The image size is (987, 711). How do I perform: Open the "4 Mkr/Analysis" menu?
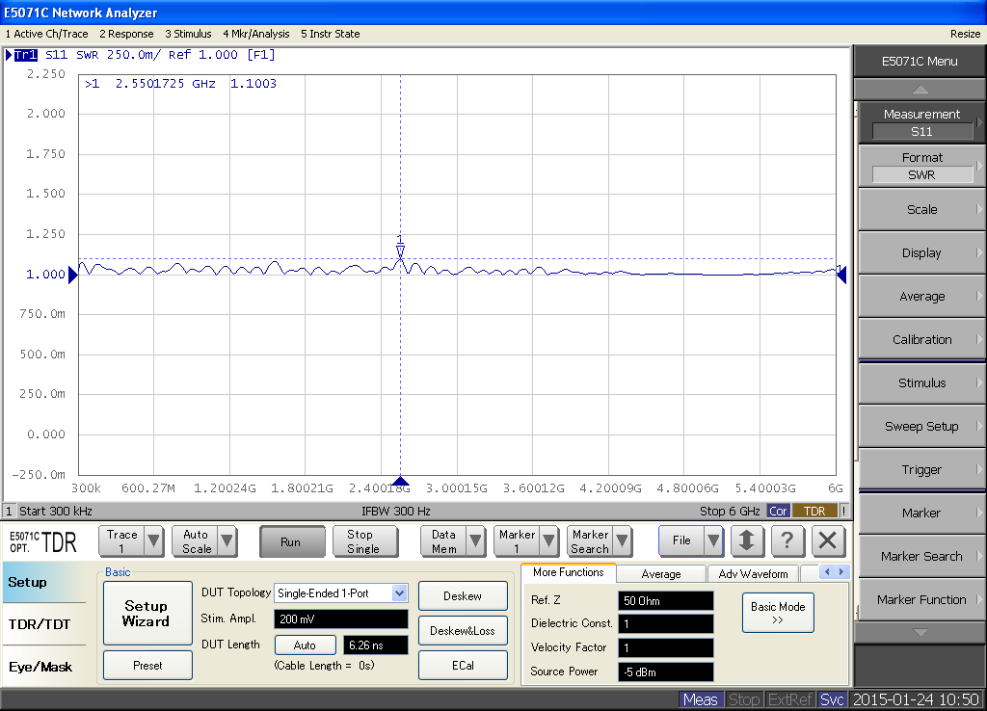[255, 33]
